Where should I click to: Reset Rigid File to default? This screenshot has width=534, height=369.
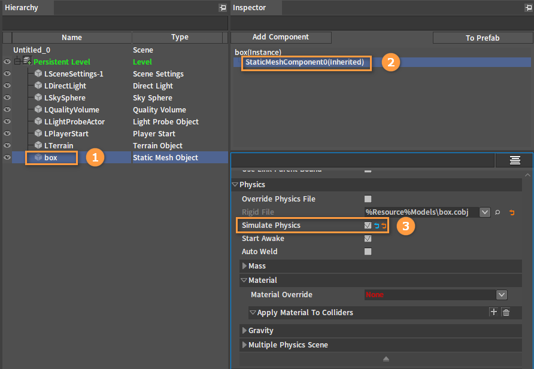click(x=512, y=212)
